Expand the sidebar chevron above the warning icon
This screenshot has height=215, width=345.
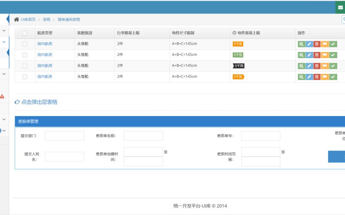pyautogui.click(x=4, y=74)
